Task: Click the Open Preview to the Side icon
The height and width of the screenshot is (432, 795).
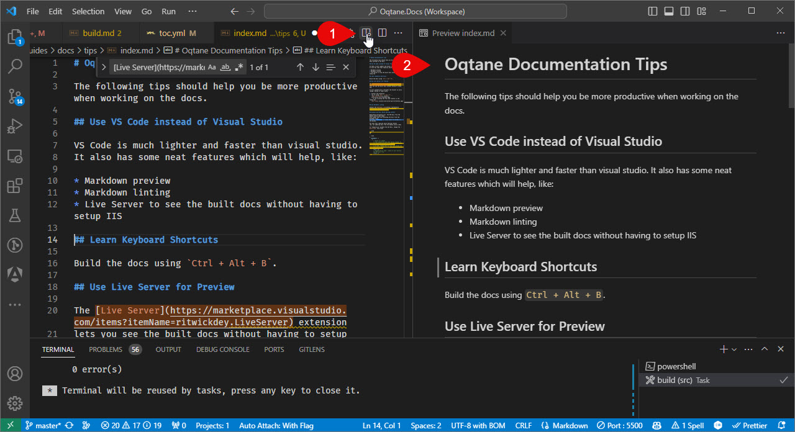Action: 366,33
